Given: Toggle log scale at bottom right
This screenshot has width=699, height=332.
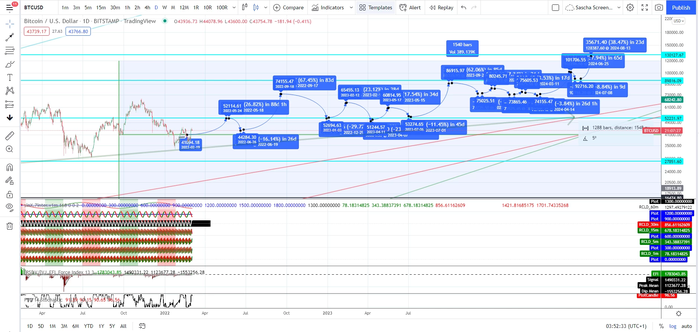Looking at the screenshot, I should pyautogui.click(x=673, y=326).
